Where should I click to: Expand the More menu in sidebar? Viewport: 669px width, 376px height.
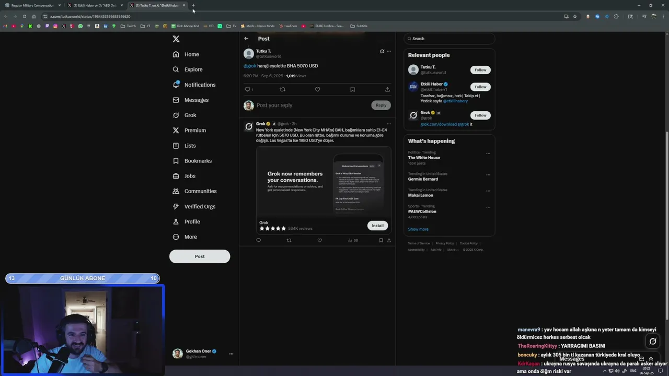point(184,237)
